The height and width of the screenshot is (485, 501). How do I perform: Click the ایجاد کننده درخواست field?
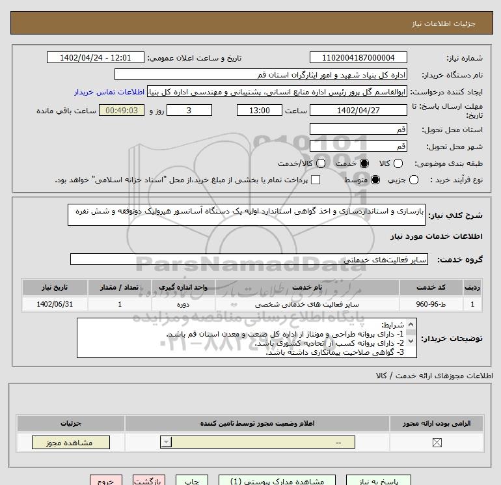pyautogui.click(x=277, y=92)
